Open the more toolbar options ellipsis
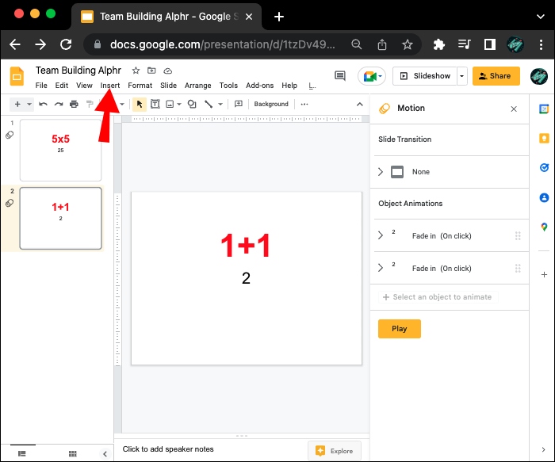555x462 pixels. [x=304, y=104]
